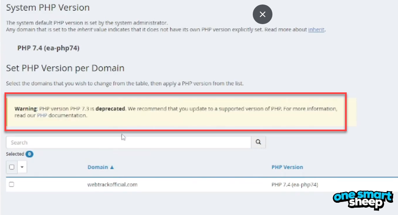The image size is (398, 215).
Task: Click the PHP 7.4 (ea-php74) table cell
Action: click(295, 185)
